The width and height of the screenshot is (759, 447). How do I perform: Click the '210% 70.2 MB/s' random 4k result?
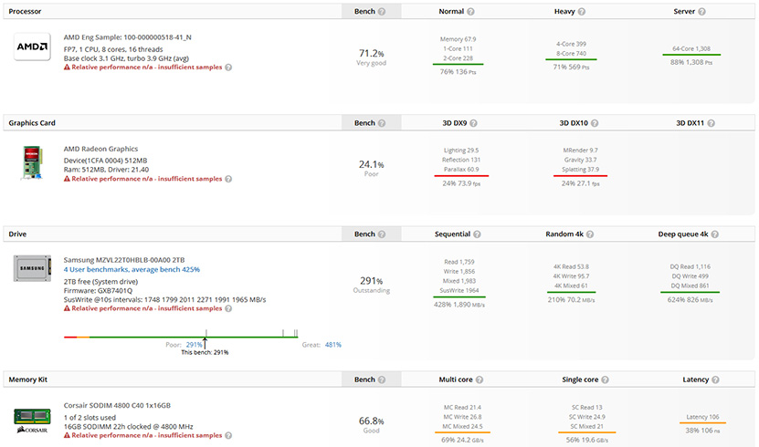pos(571,300)
